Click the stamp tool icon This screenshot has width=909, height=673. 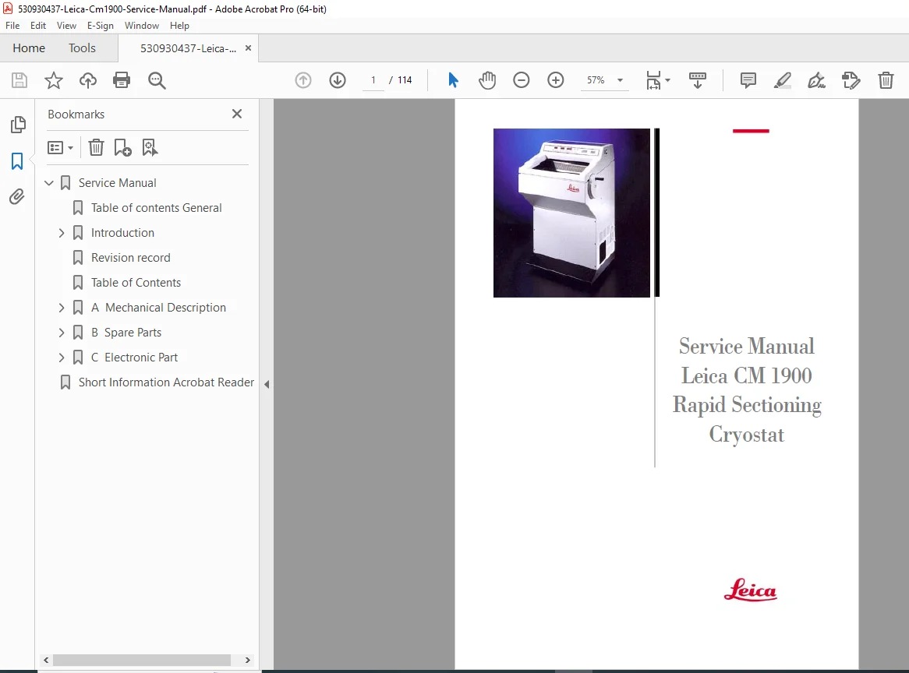point(851,80)
